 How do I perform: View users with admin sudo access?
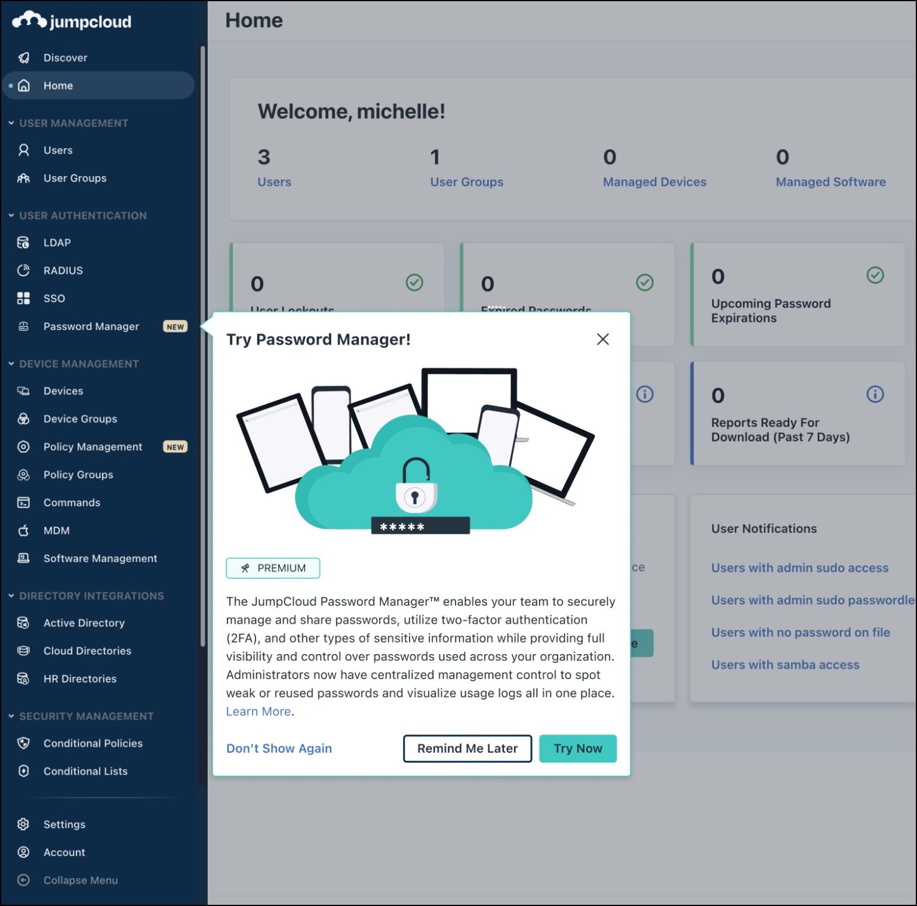[x=799, y=568]
